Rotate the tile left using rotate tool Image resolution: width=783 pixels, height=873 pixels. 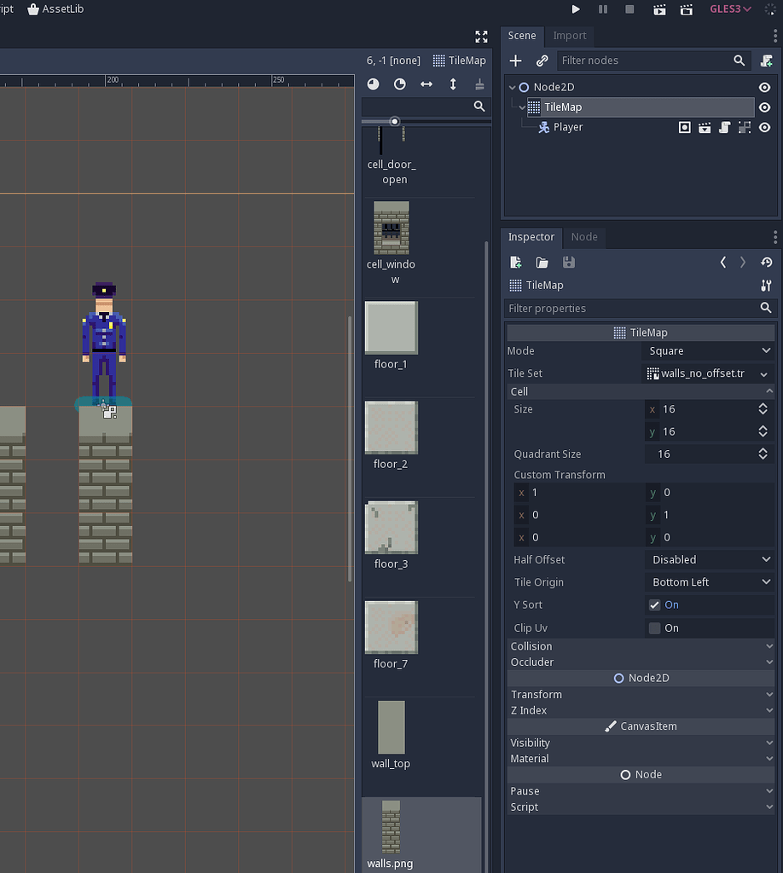(x=373, y=84)
